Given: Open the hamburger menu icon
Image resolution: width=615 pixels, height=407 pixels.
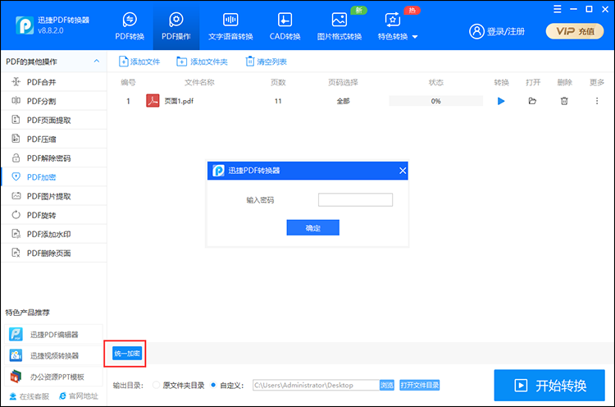Looking at the screenshot, I should [x=557, y=9].
